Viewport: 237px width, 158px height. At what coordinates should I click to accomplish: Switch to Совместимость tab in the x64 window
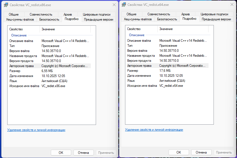(159, 14)
